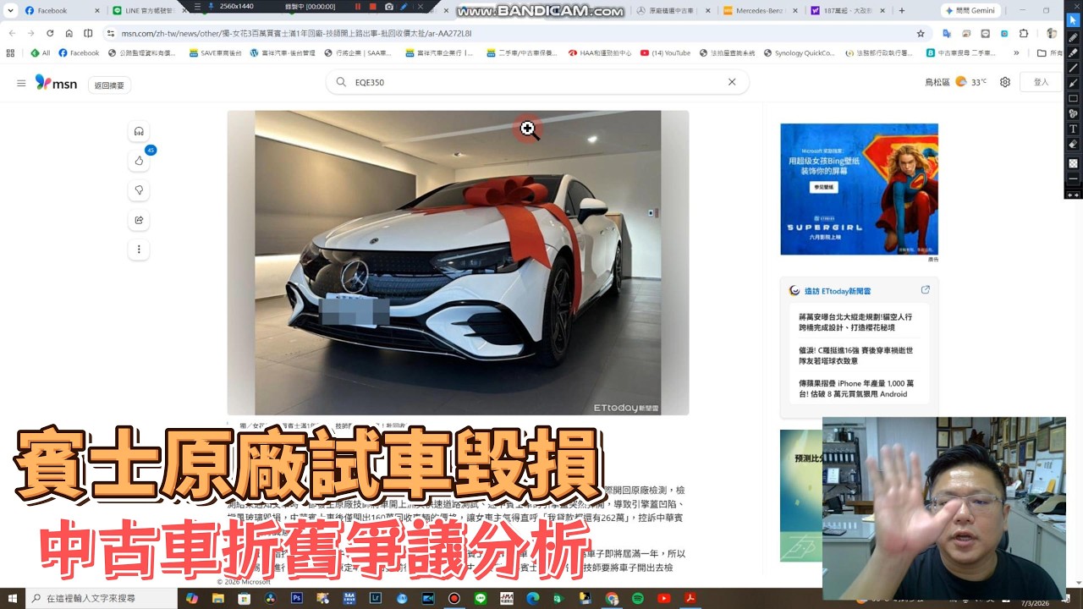The image size is (1083, 609).
Task: Click the listen to article headphone icon
Action: (139, 131)
